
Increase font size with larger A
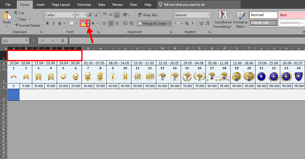click(x=90, y=15)
